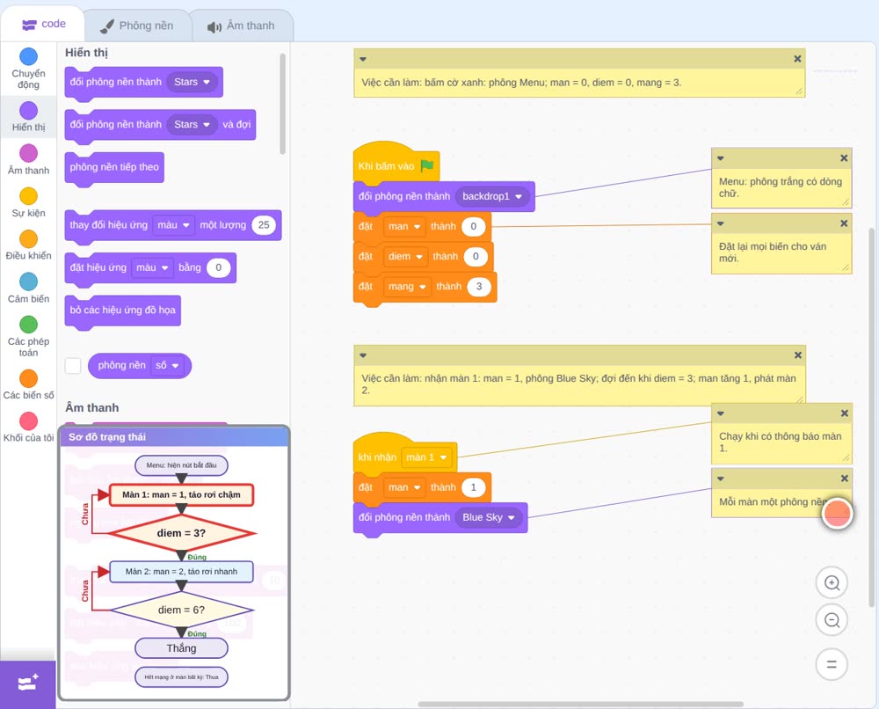879x709 pixels.
Task: Close the 'Chạy khi có thông báo' comment
Action: pos(844,413)
